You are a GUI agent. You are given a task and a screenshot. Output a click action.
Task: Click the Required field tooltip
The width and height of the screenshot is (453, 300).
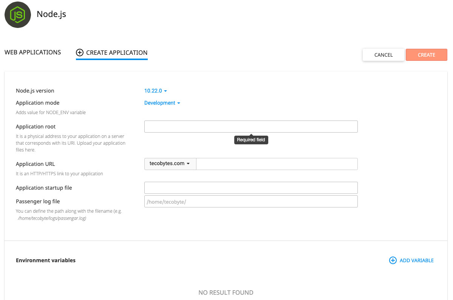coord(251,139)
